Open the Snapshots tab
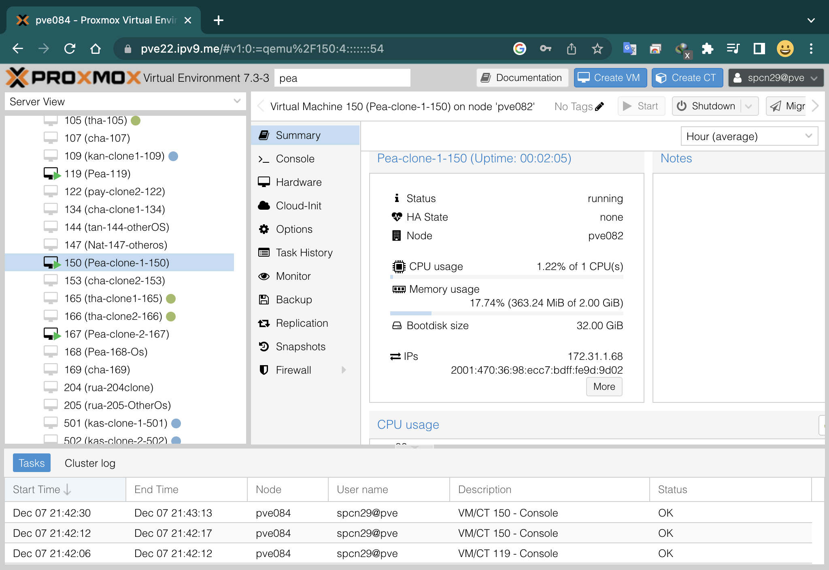829x570 pixels. point(305,347)
